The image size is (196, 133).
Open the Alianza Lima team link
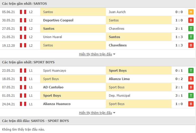click(x=119, y=79)
